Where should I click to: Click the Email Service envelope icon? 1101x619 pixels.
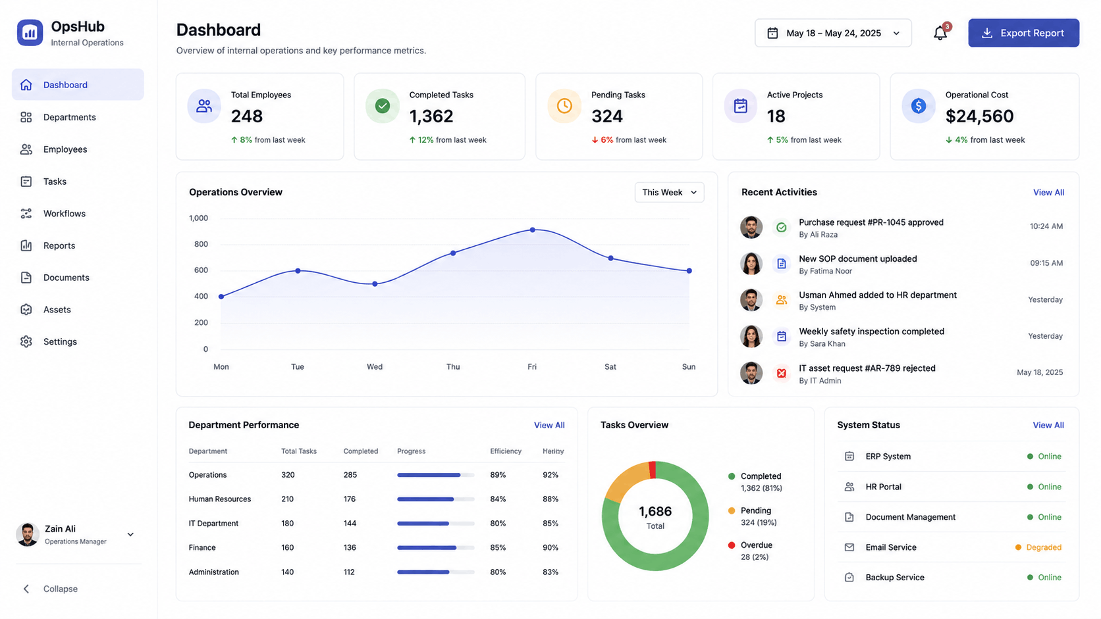pyautogui.click(x=849, y=547)
